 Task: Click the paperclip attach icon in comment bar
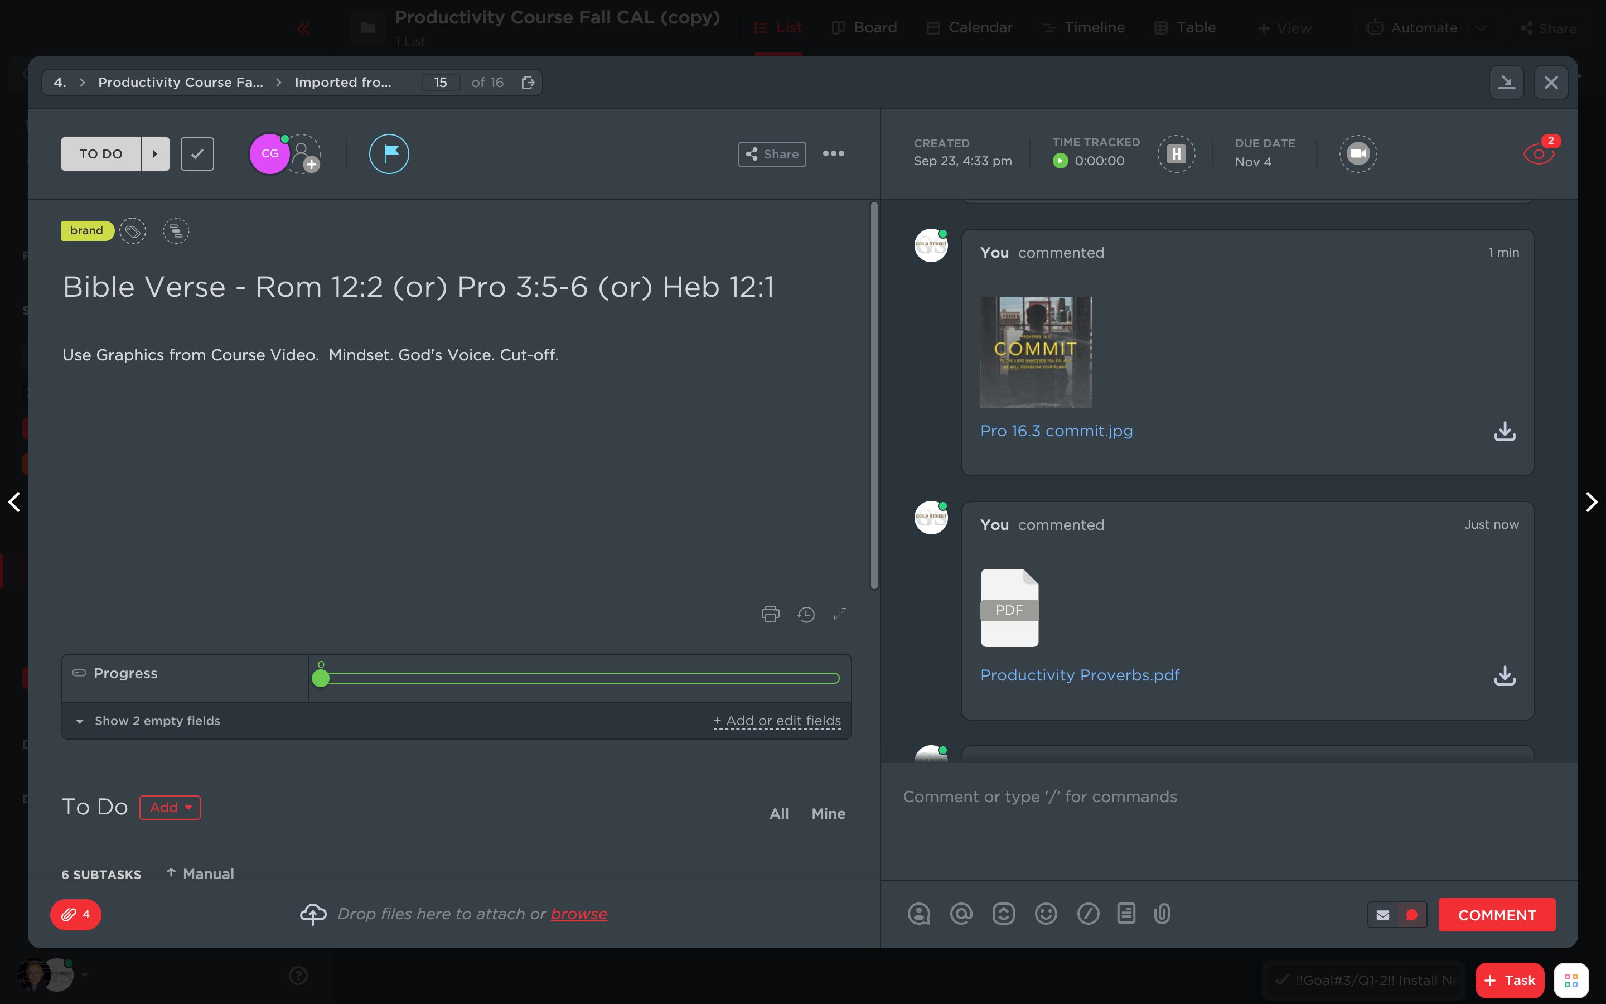[x=1162, y=914]
